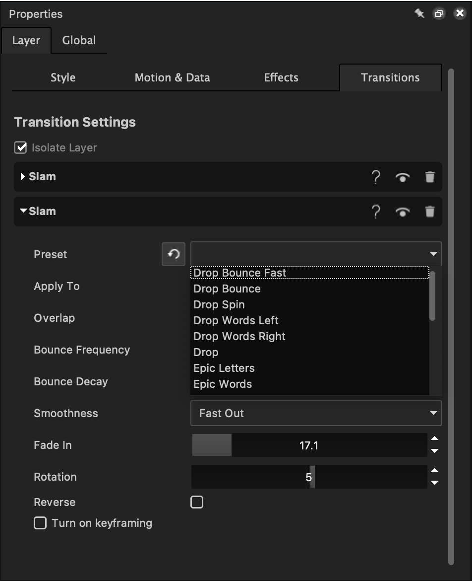The width and height of the screenshot is (472, 581).
Task: Choose the Epic Words preset
Action: click(x=310, y=384)
